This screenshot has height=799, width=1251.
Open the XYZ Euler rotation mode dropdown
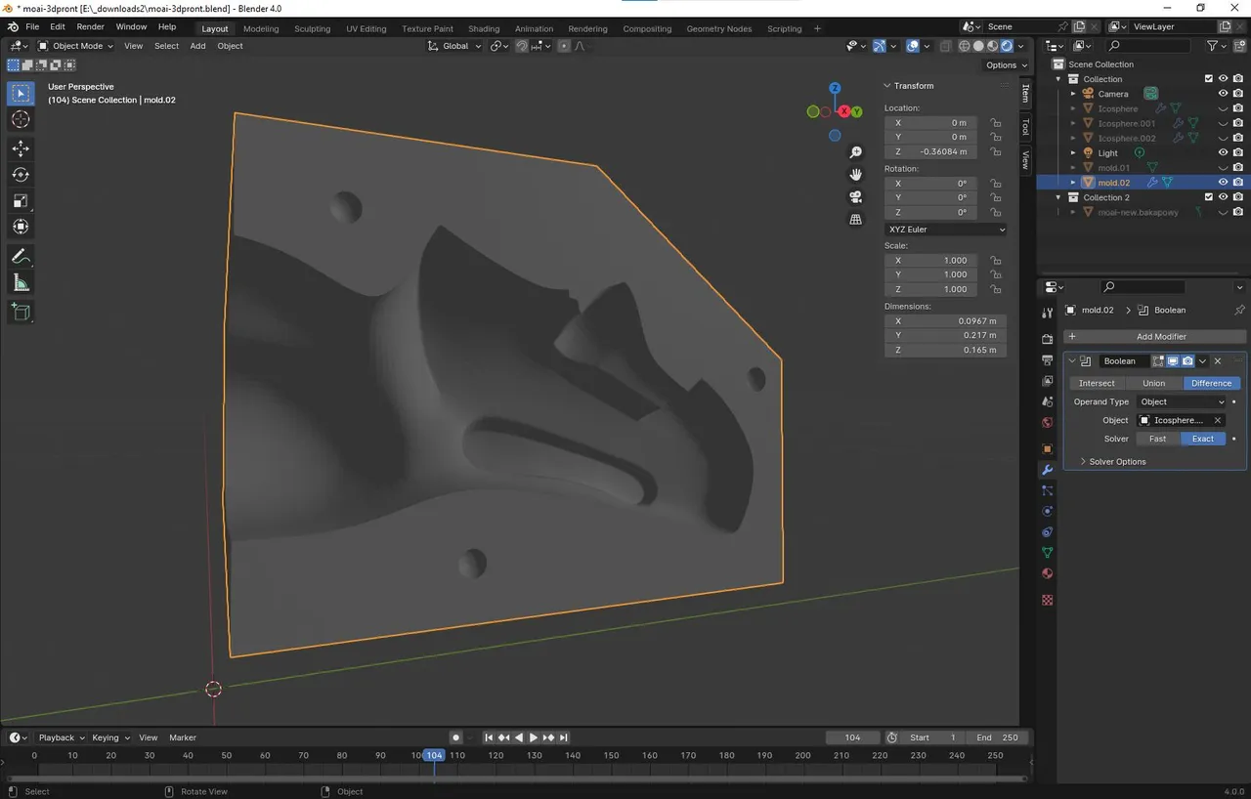pos(945,230)
